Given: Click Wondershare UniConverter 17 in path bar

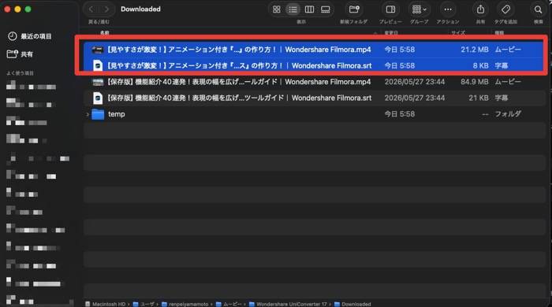Looking at the screenshot, I should (288, 304).
